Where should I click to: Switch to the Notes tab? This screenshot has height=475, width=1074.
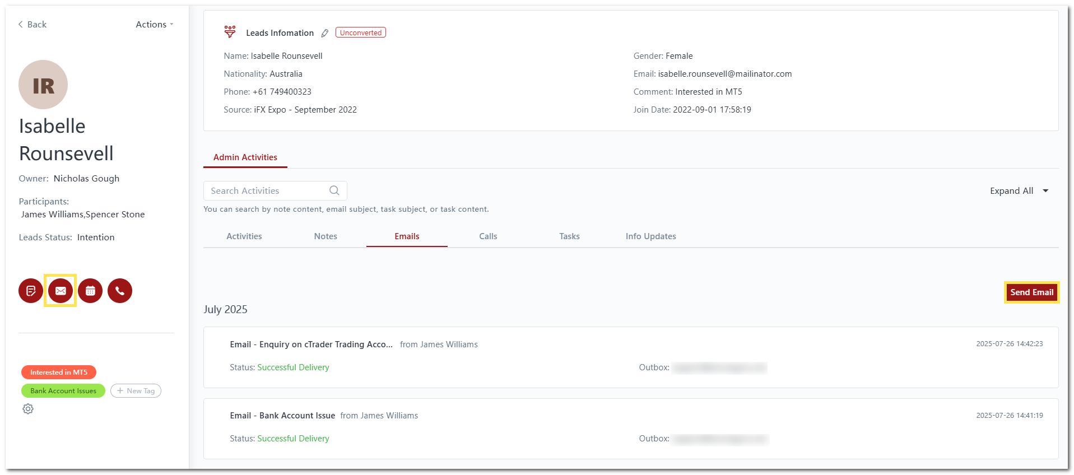pos(326,236)
